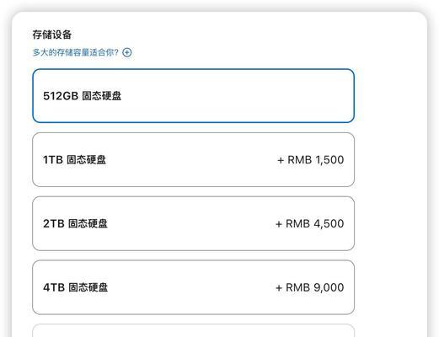Click the partially visible option below 4TB

(x=193, y=330)
